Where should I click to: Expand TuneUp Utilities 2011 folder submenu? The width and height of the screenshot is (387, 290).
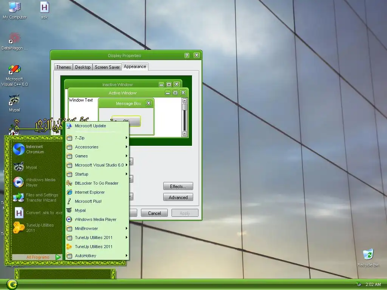coord(97,238)
